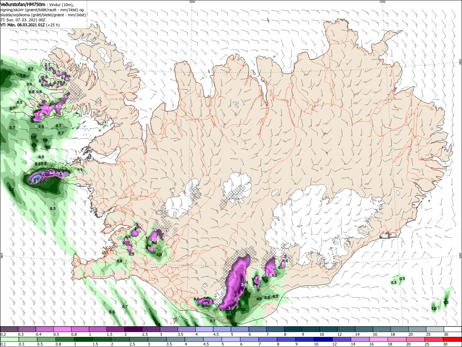Screen dimensions: 462x347
Task: Click the 3.9 precipitation value off the west coast
Action: click(52, 173)
